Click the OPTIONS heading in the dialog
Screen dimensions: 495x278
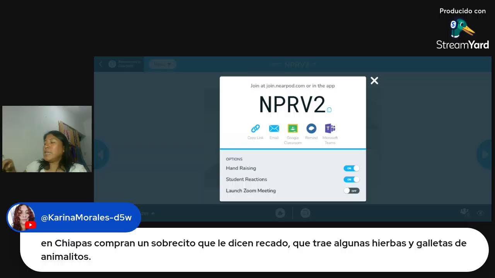coord(234,159)
